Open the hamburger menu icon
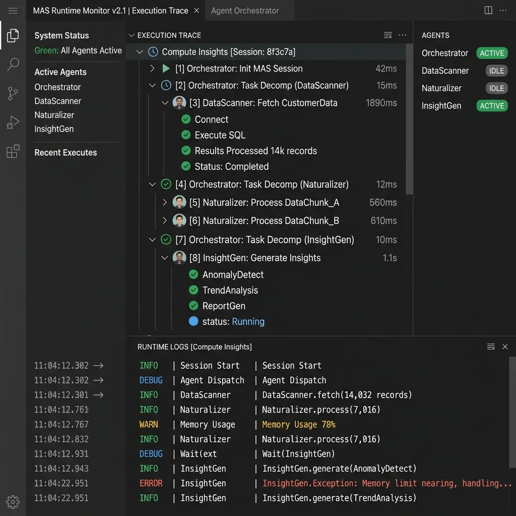This screenshot has height=516, width=516. tap(13, 11)
